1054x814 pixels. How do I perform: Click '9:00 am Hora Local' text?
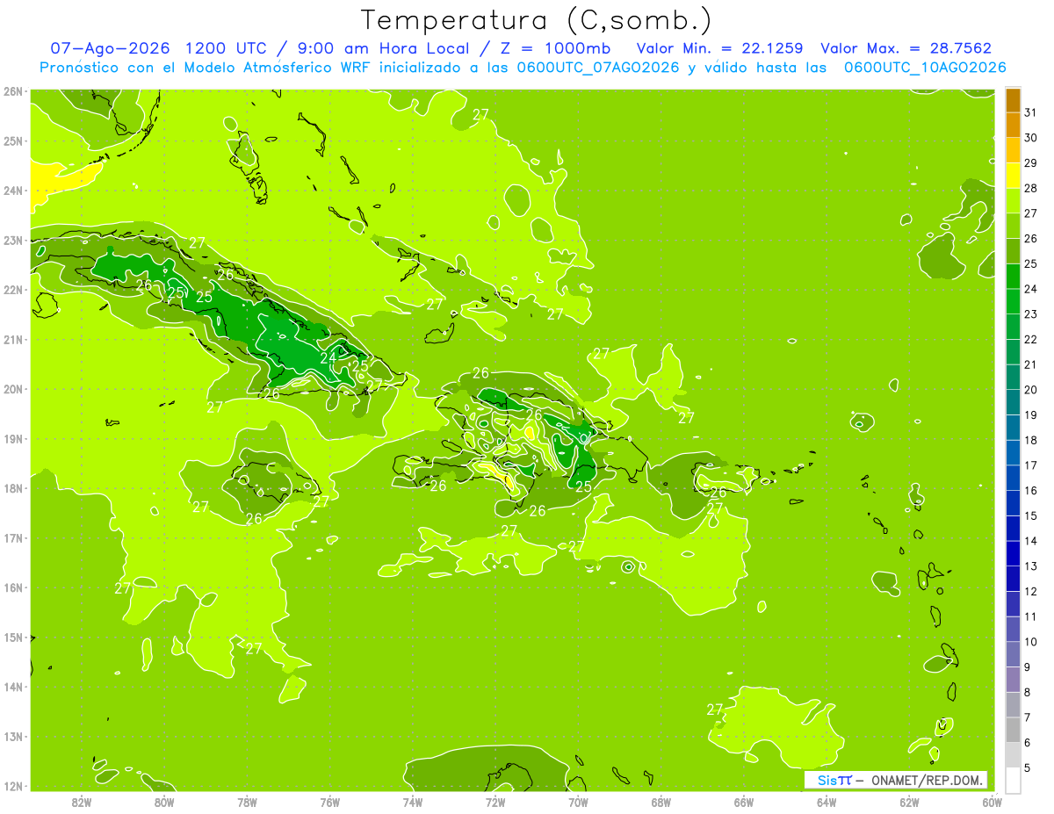(x=381, y=48)
